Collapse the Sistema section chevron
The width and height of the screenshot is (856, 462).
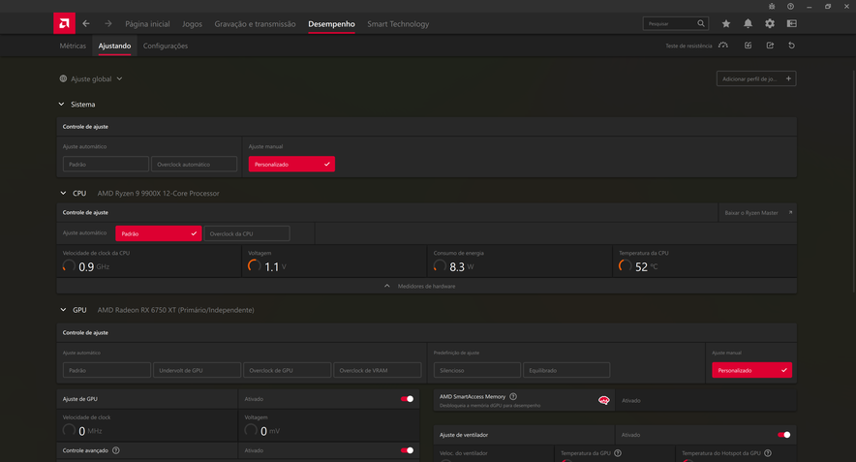click(62, 104)
